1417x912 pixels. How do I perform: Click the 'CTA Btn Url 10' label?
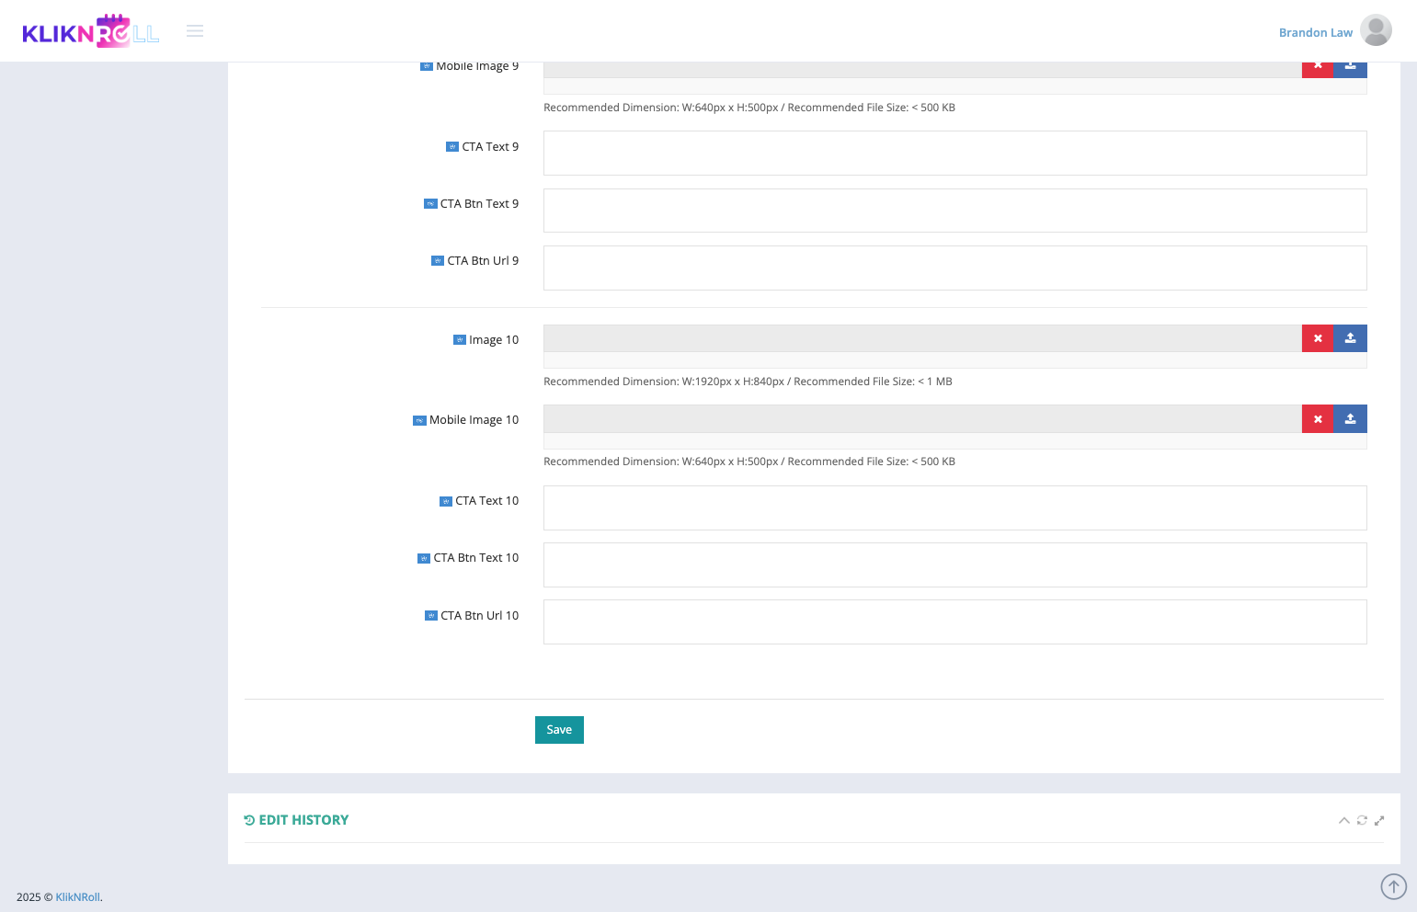pos(479,616)
